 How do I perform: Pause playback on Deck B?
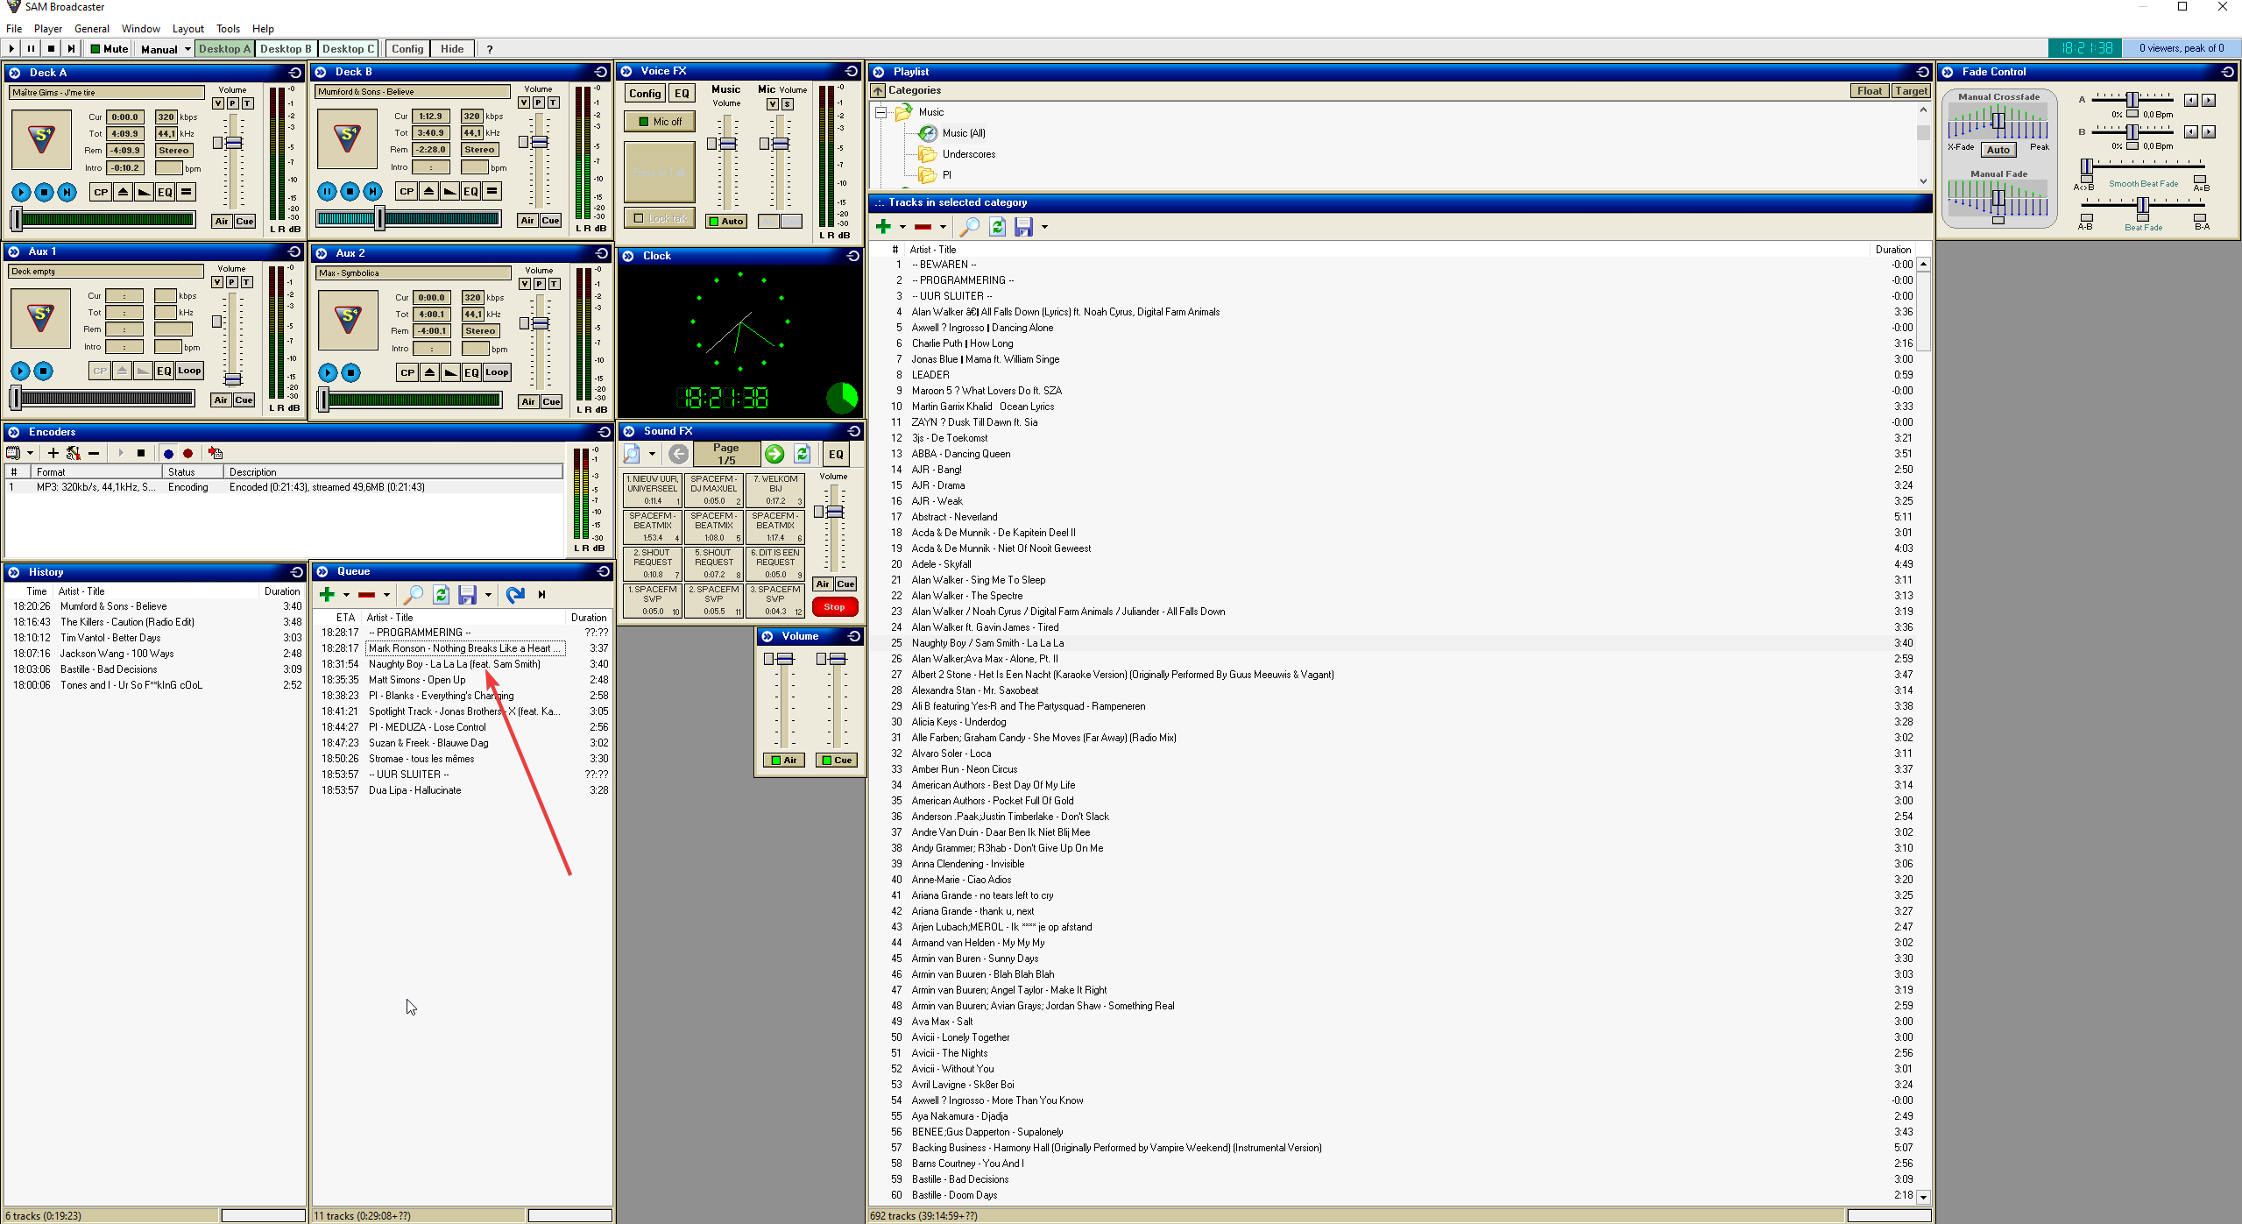(x=327, y=191)
